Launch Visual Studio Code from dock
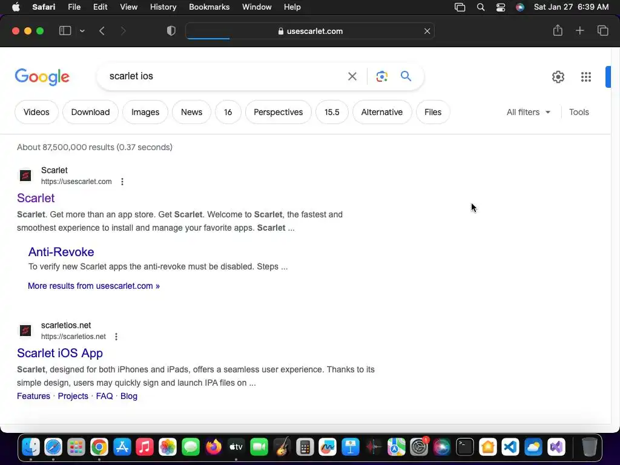620x465 pixels. [x=510, y=447]
